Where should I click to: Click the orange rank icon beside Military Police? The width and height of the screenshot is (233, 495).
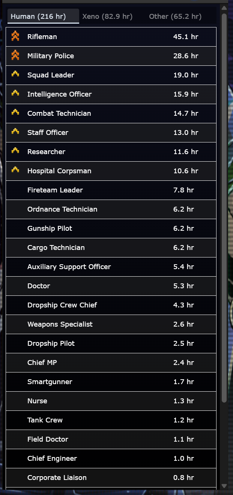(15, 56)
